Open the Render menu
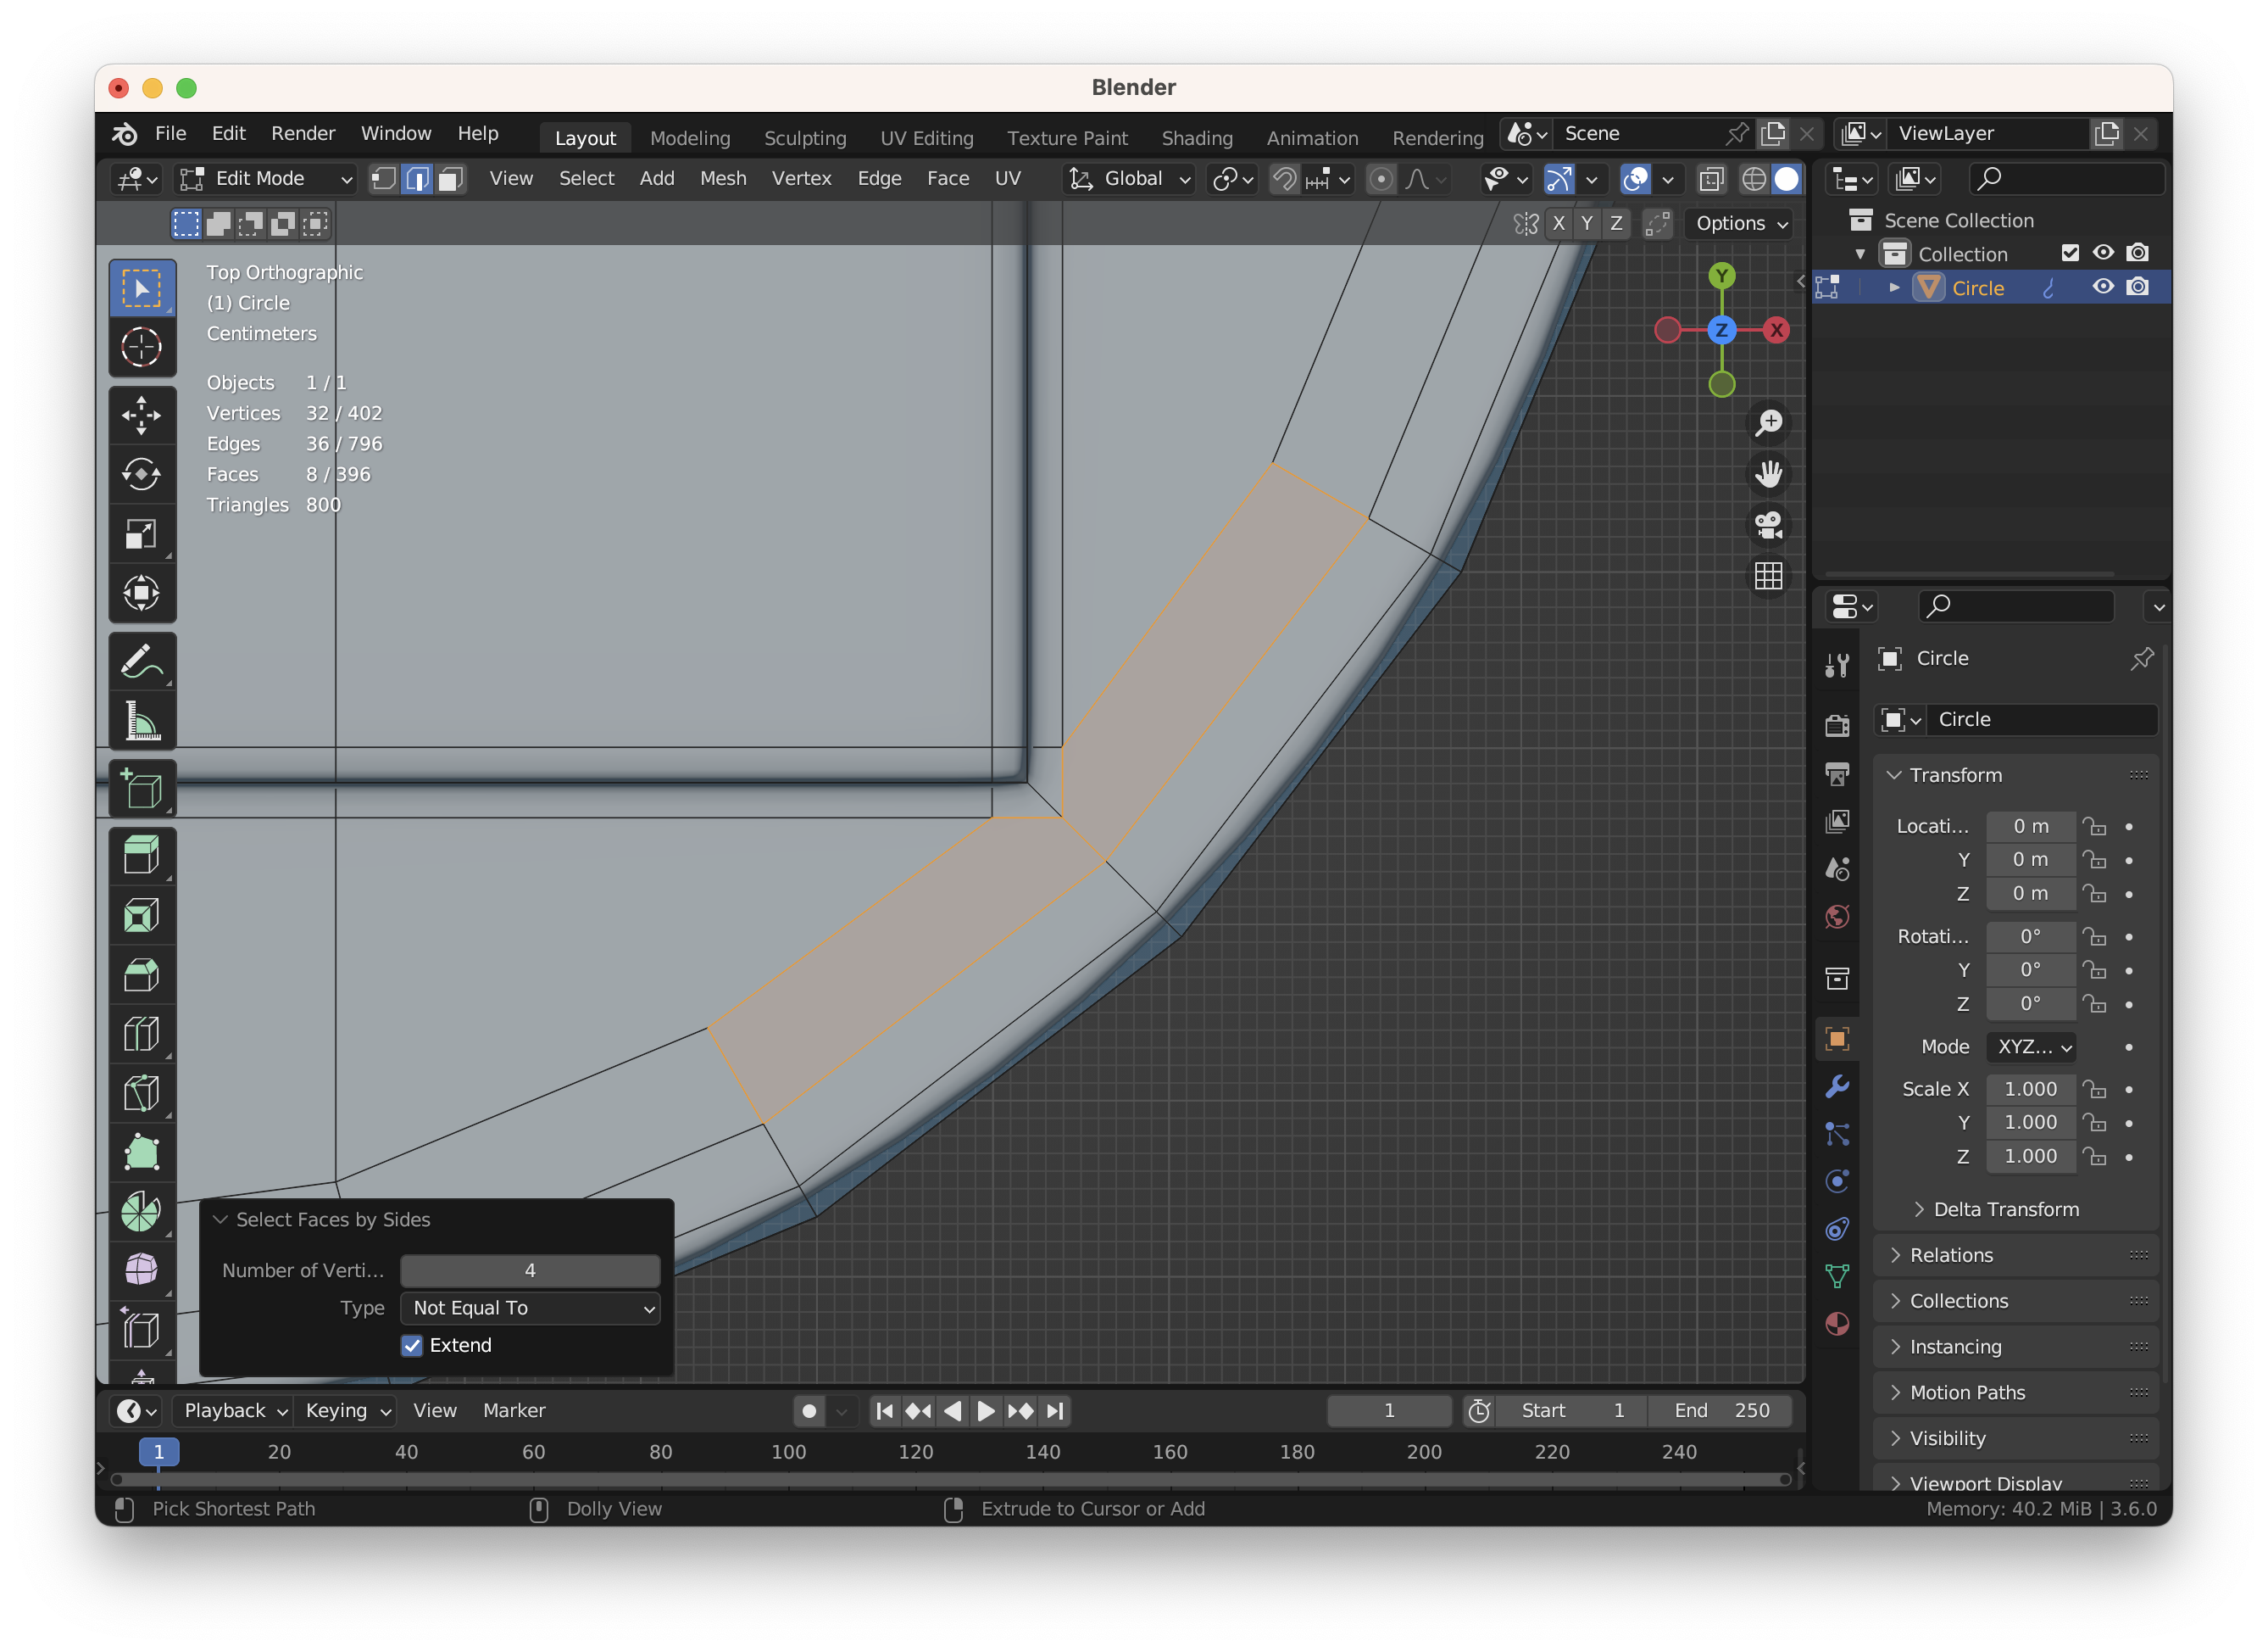 pyautogui.click(x=303, y=133)
